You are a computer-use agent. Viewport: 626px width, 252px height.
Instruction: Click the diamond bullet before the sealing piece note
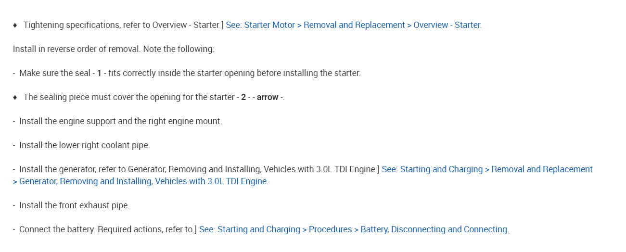click(15, 97)
